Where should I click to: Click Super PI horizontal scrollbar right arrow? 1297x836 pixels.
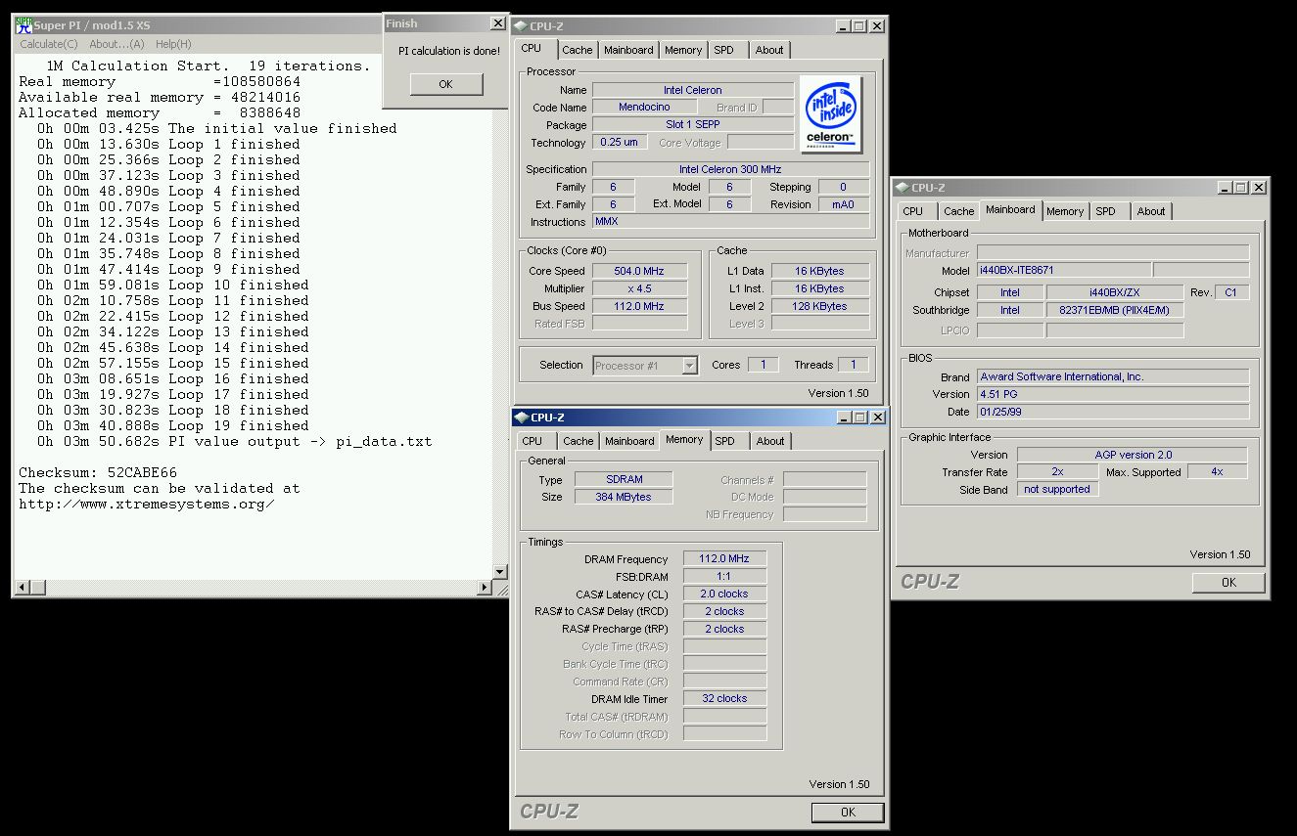(x=485, y=588)
